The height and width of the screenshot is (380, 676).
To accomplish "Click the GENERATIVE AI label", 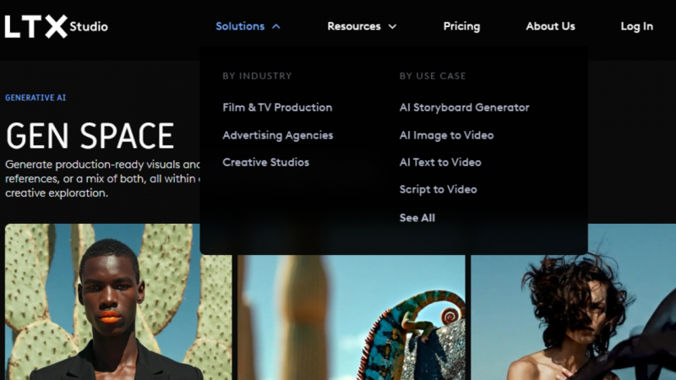I will (x=35, y=98).
